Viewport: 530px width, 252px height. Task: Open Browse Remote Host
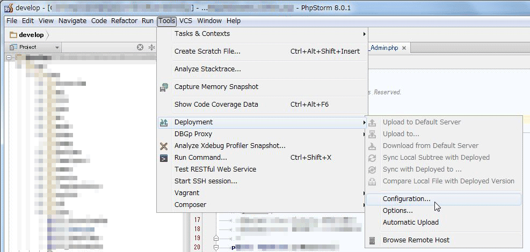click(x=444, y=241)
